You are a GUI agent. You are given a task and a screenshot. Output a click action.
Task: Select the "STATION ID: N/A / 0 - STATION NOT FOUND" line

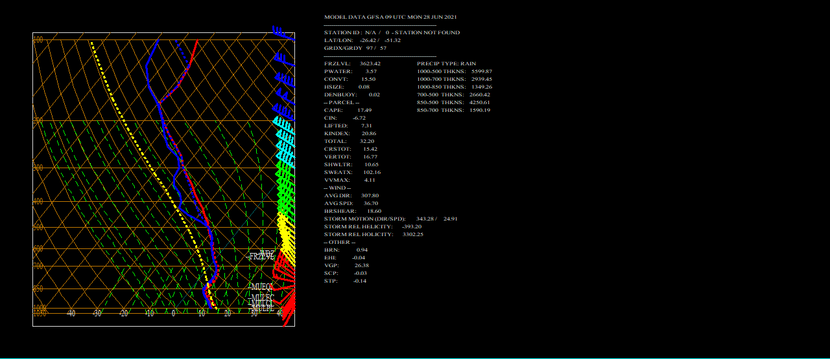click(392, 32)
